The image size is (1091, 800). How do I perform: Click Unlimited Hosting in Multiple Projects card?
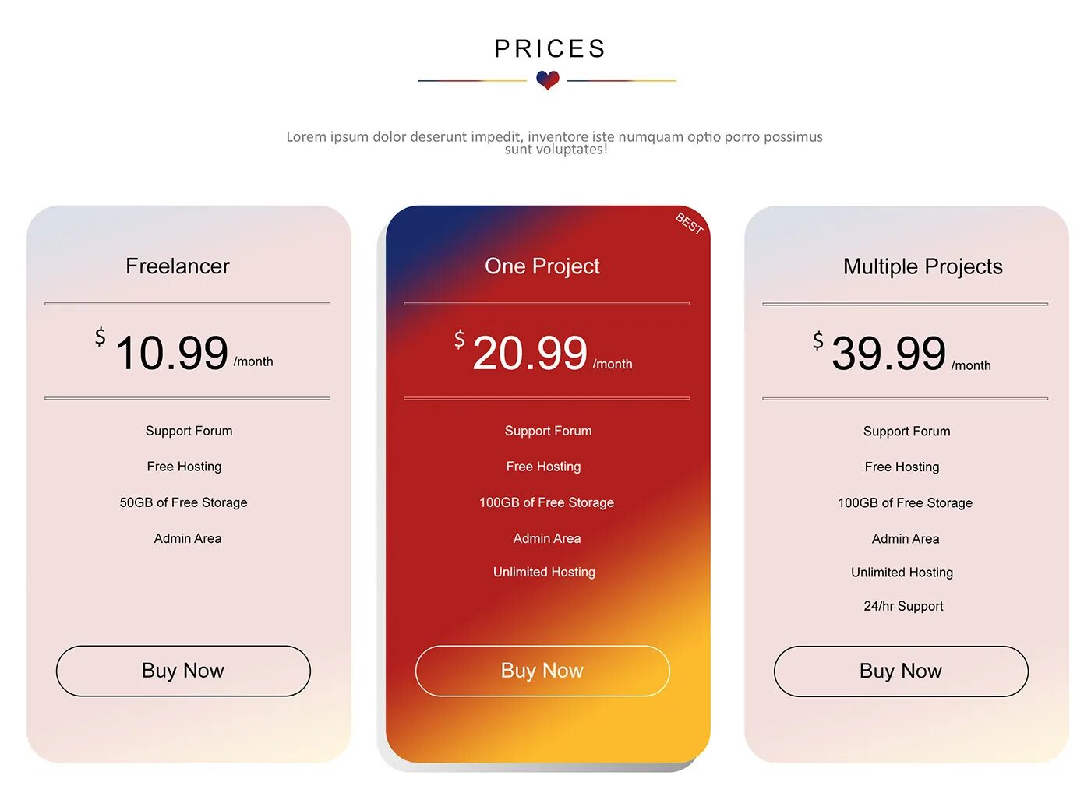[x=902, y=573]
